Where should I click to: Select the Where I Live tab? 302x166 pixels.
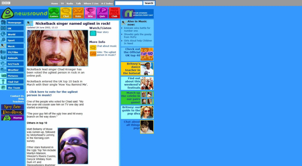click(91, 3)
